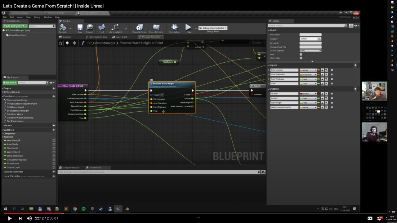Toggle the Pure checkbox
The width and height of the screenshot is (397, 223).
tap(301, 54)
